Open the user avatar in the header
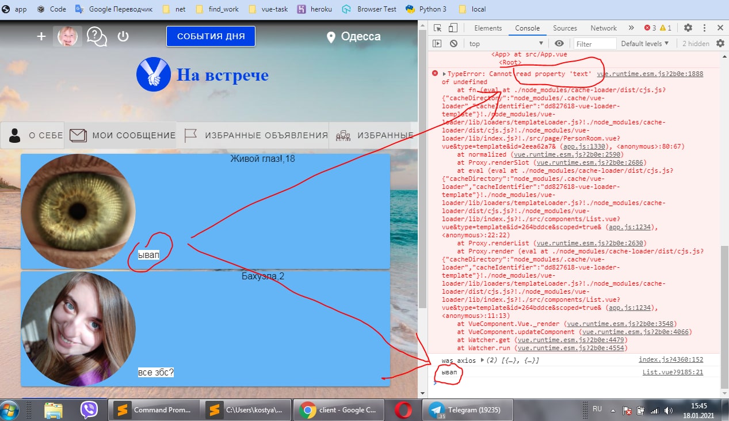 pos(68,36)
